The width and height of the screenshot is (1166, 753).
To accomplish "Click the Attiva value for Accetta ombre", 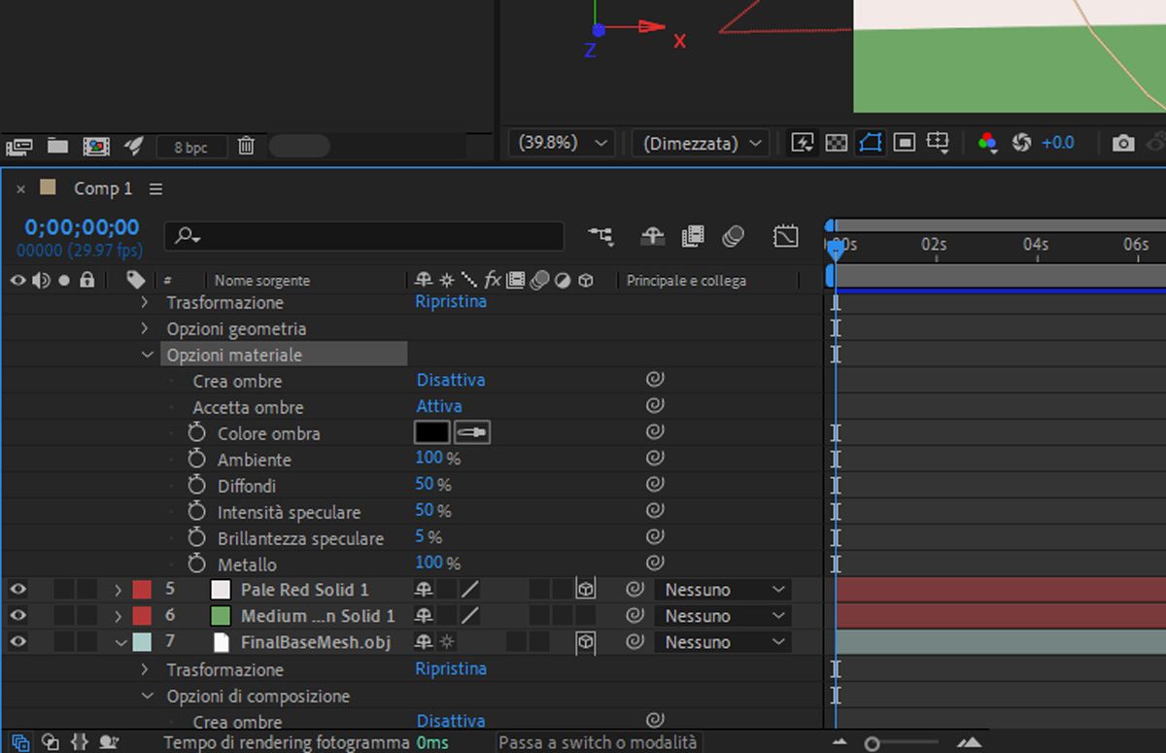I will click(439, 406).
